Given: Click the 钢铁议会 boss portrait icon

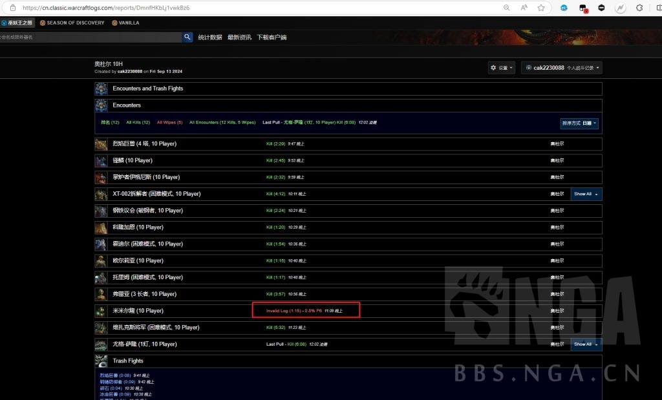Looking at the screenshot, I should point(101,211).
